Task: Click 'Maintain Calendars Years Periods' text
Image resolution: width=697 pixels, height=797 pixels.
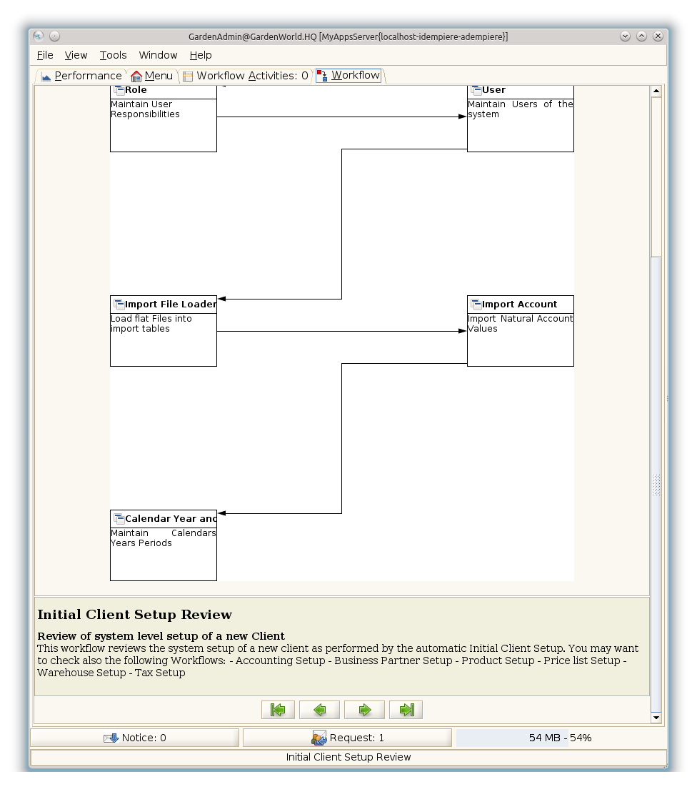Action: pos(164,538)
